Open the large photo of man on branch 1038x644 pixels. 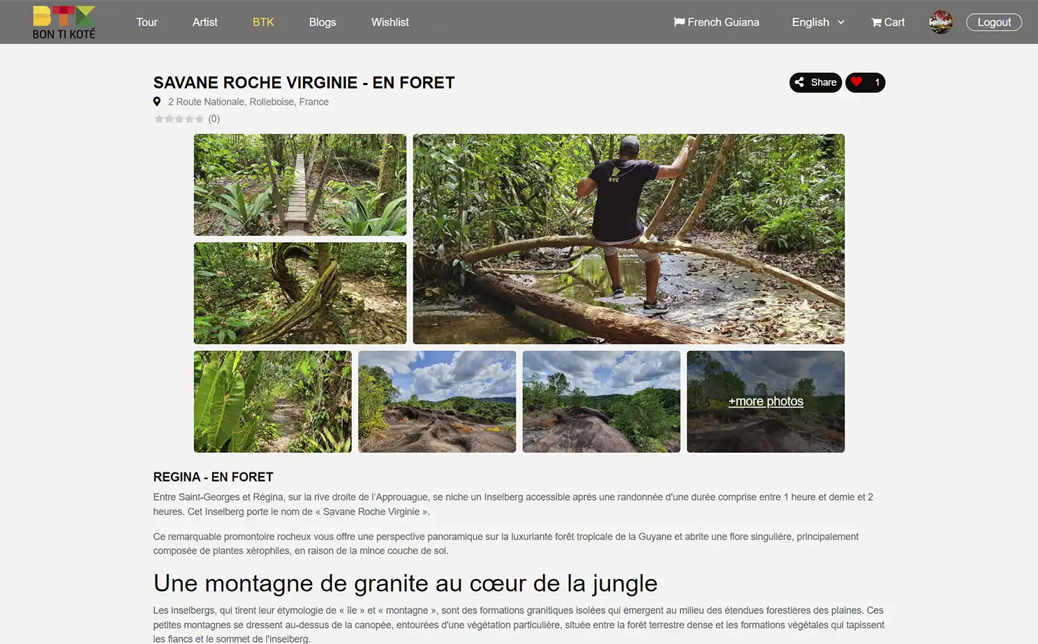[629, 239]
